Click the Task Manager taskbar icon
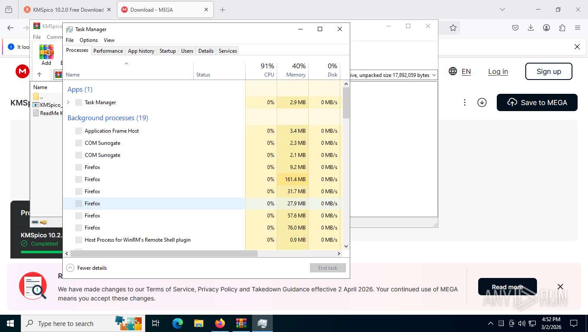This screenshot has height=332, width=588. (262, 323)
